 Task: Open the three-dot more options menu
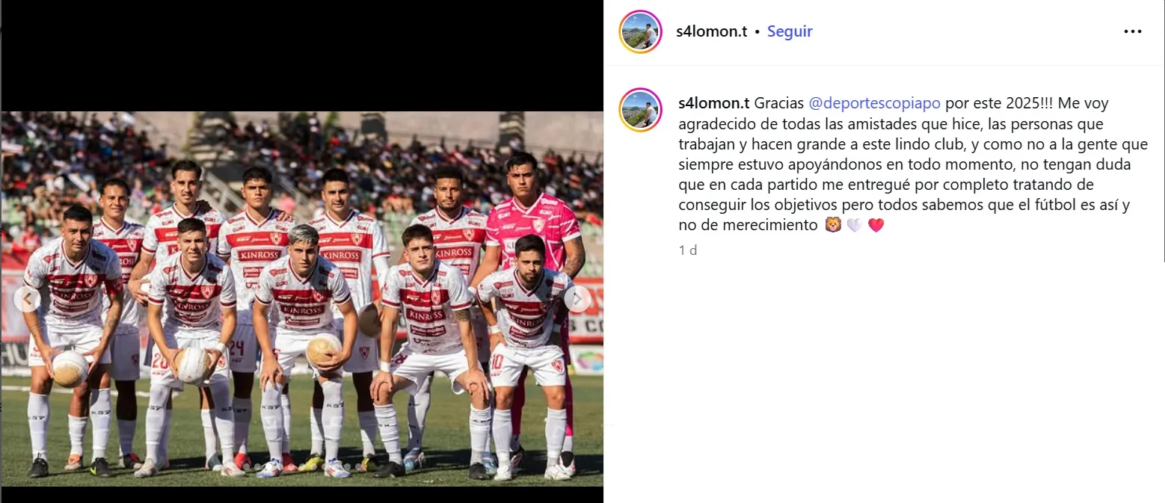pos(1133,31)
